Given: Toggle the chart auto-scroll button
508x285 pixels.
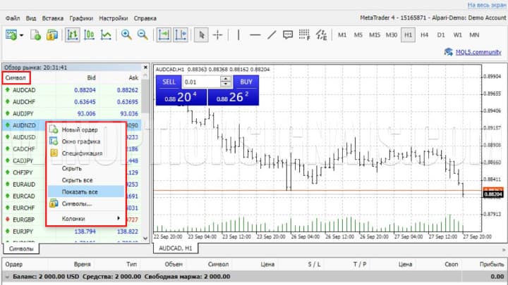Looking at the screenshot, I should [164, 34].
